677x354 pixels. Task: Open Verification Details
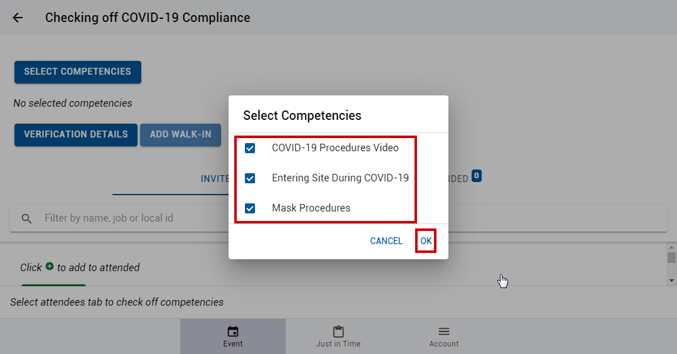pos(76,135)
